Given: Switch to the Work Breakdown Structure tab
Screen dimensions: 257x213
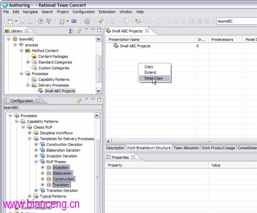Looking at the screenshot, I should pos(149,148).
